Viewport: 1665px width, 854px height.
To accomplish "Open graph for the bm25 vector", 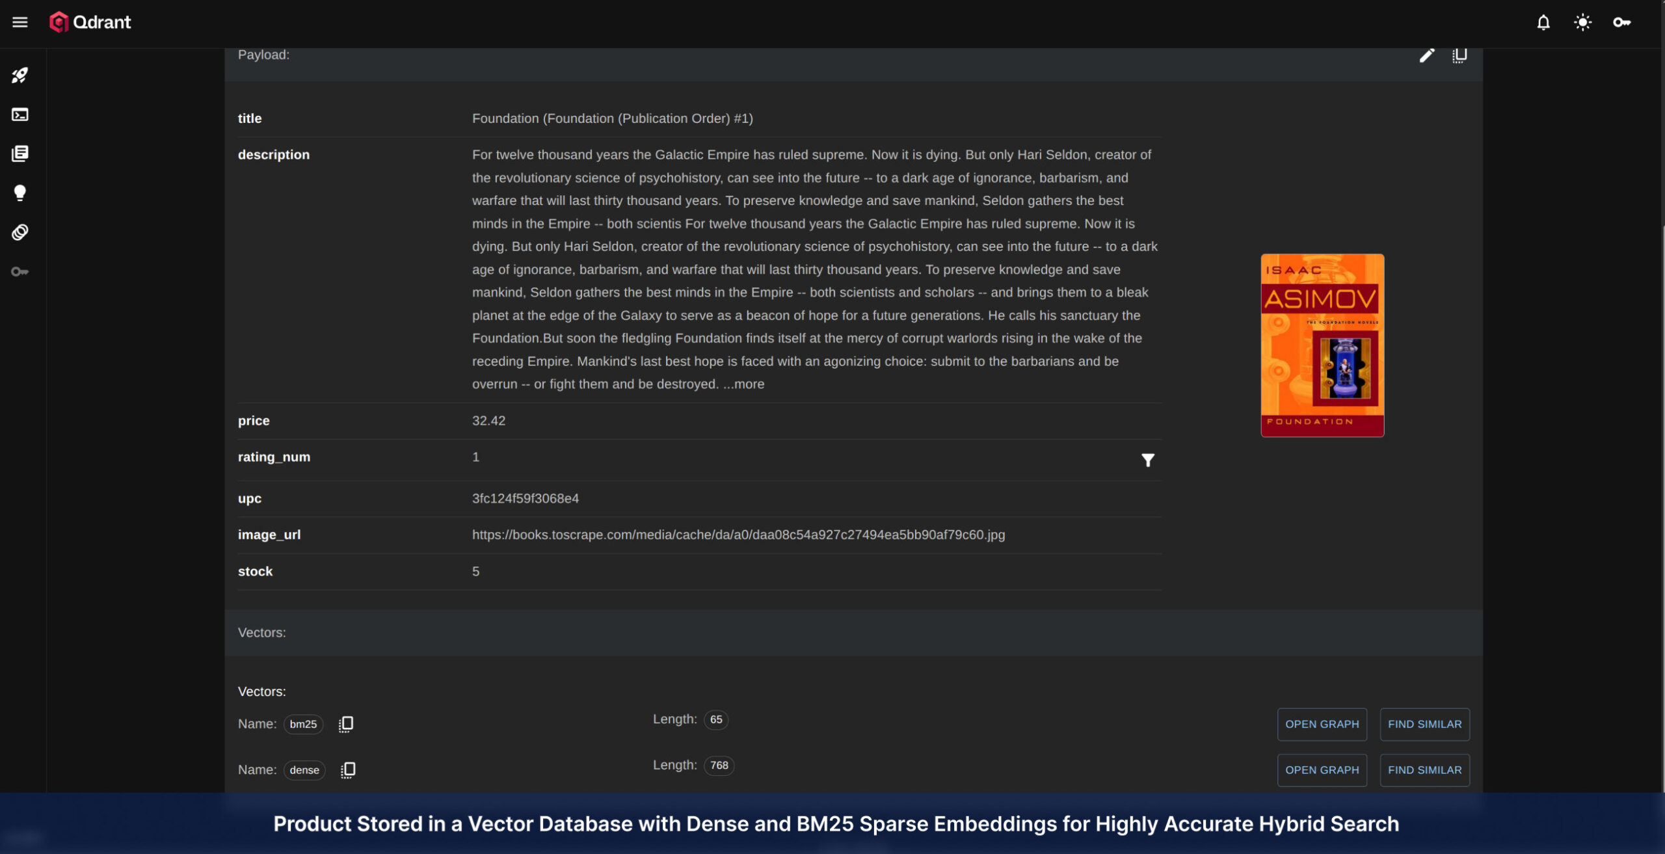I will pos(1322,724).
